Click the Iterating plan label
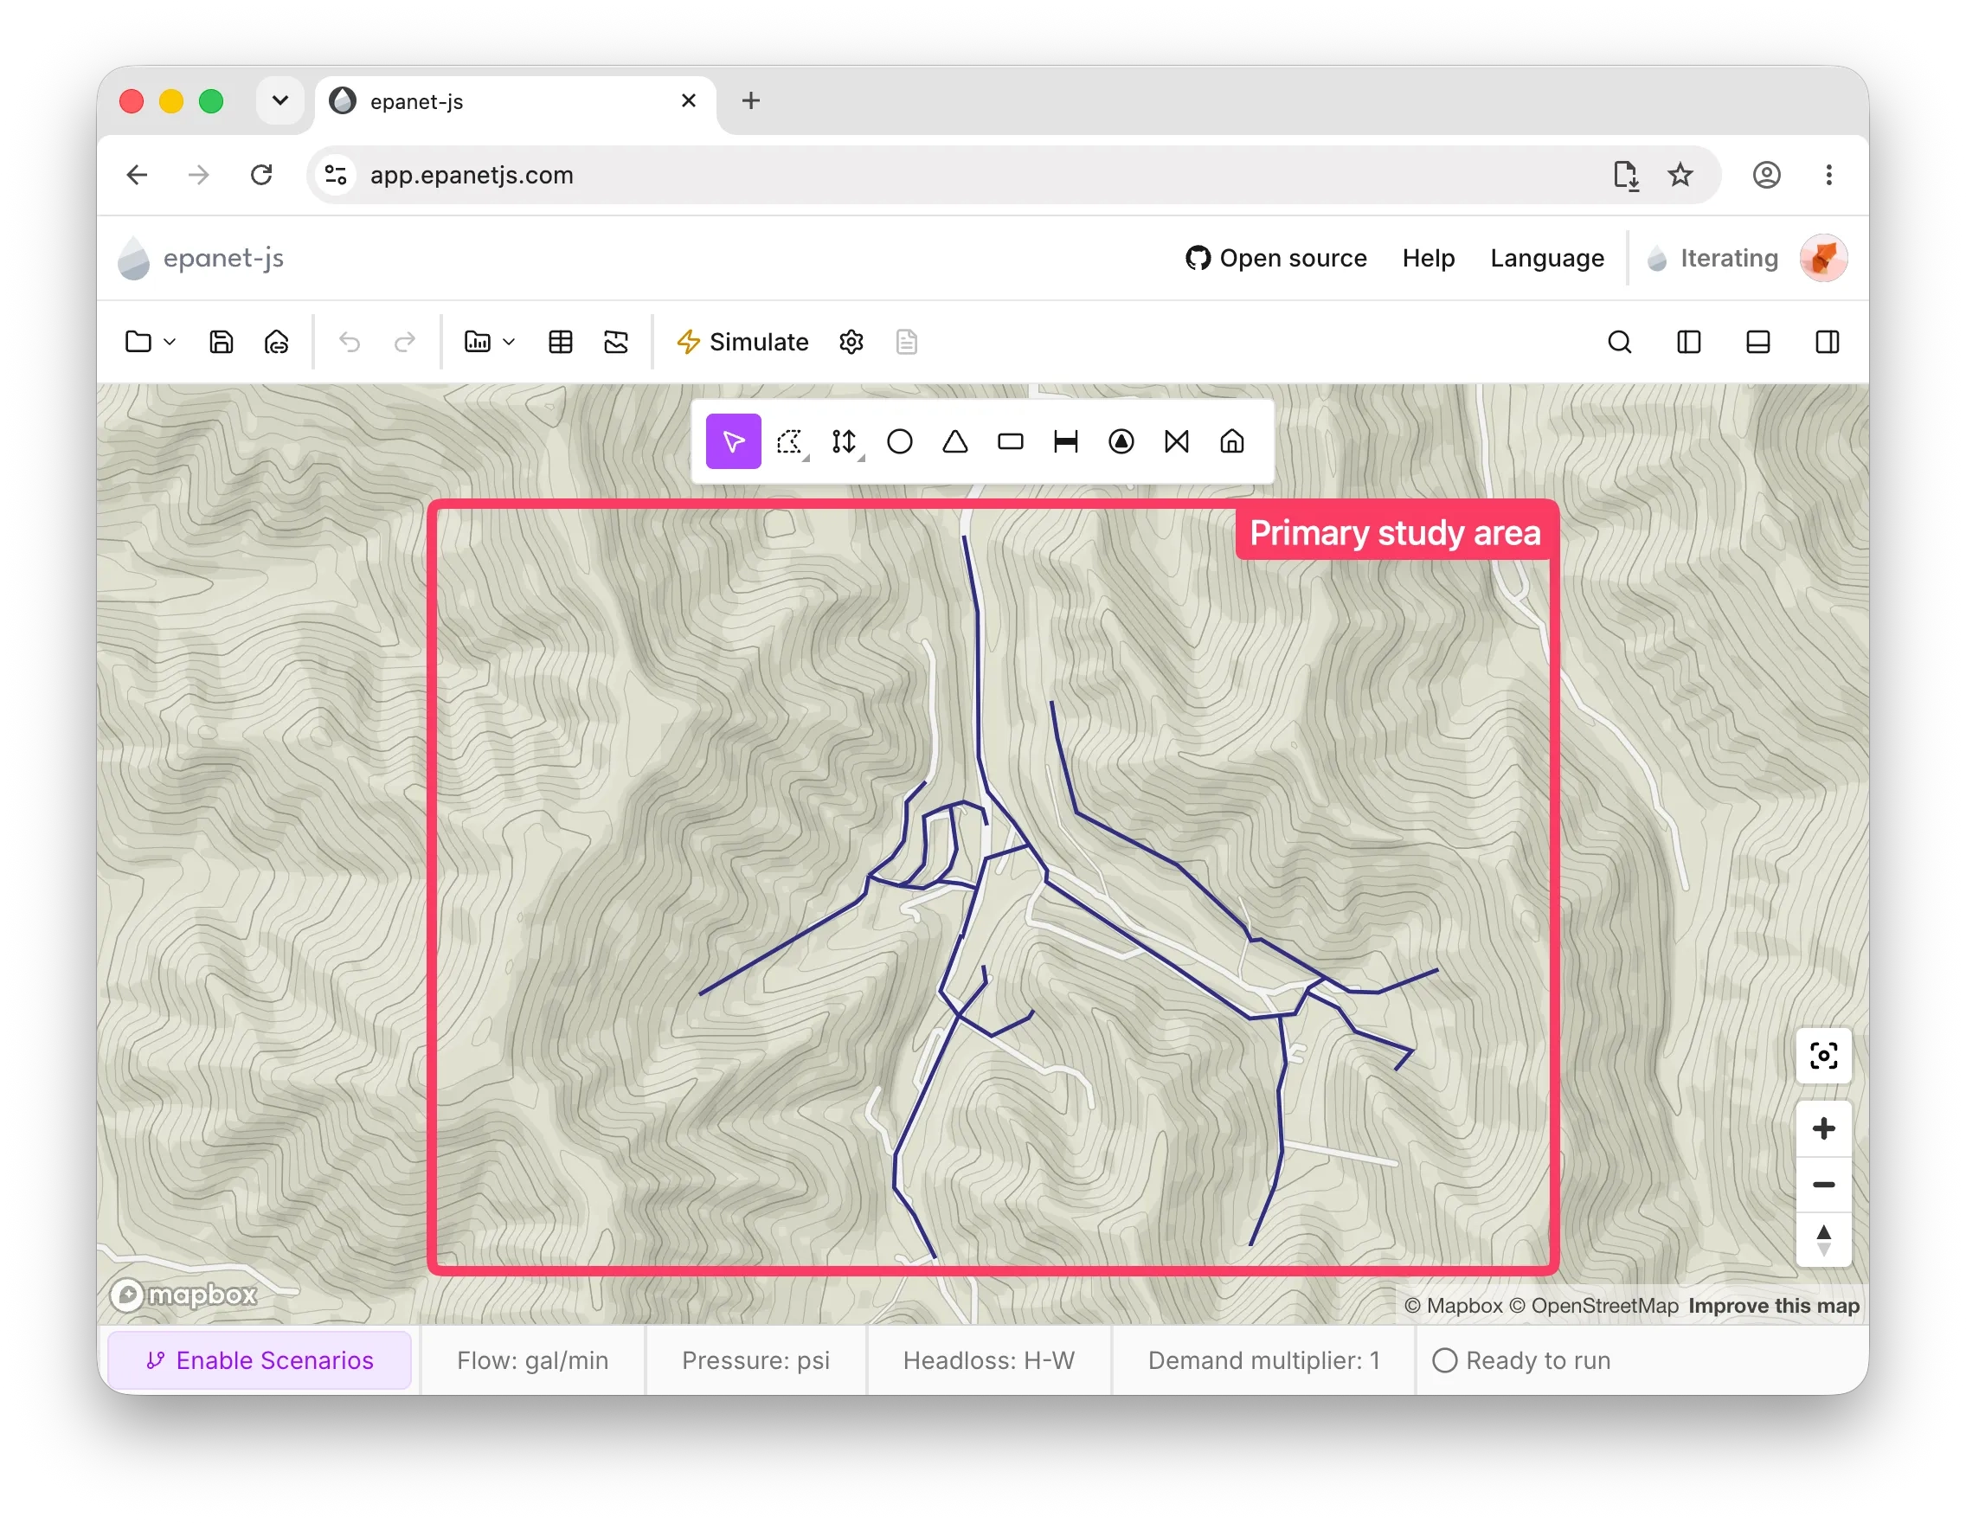This screenshot has width=1966, height=1523. pyautogui.click(x=1712, y=259)
